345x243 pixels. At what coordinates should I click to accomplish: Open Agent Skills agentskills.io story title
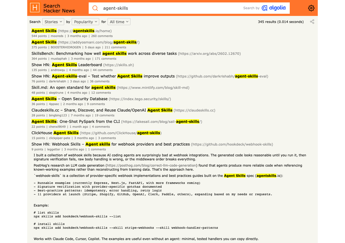pyautogui.click(x=44, y=31)
